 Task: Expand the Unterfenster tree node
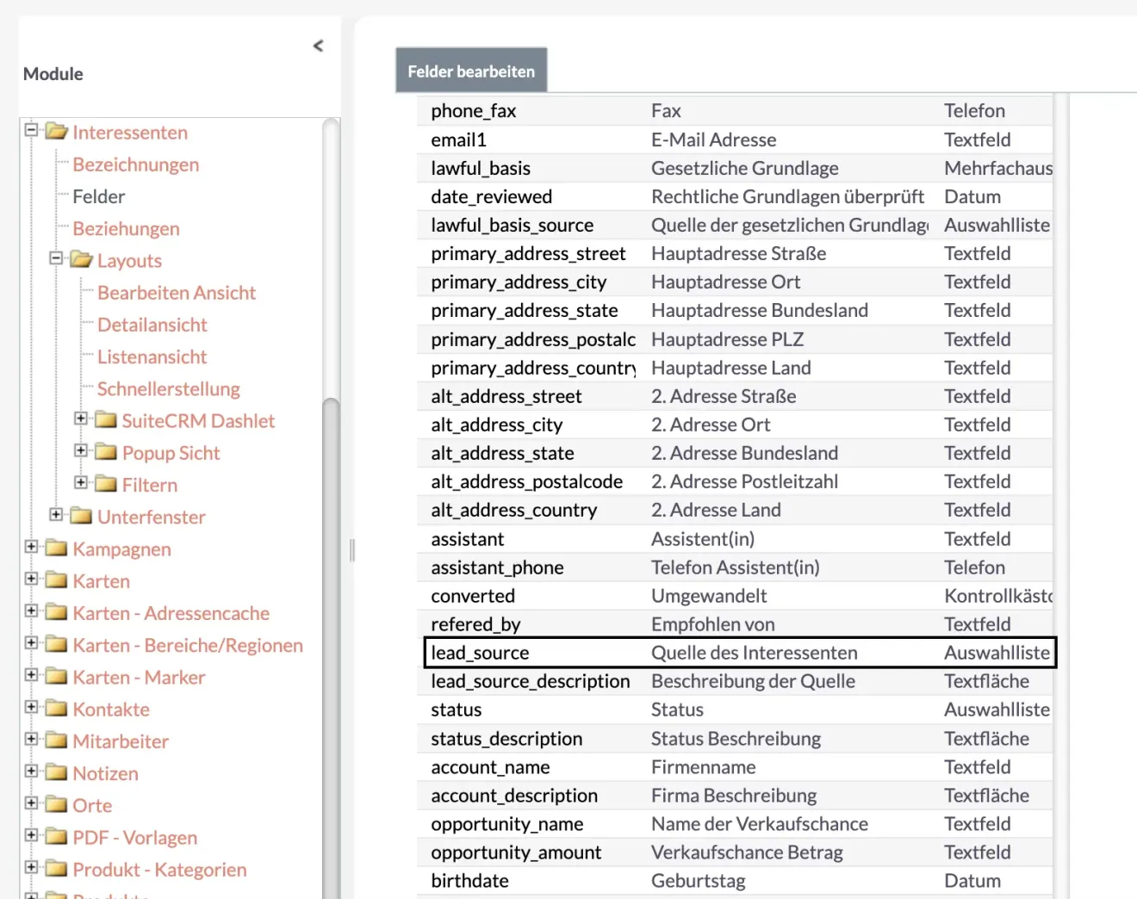pyautogui.click(x=54, y=516)
